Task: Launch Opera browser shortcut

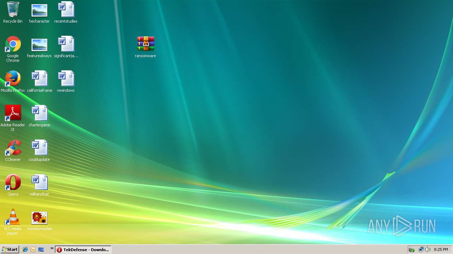Action: coord(13,185)
